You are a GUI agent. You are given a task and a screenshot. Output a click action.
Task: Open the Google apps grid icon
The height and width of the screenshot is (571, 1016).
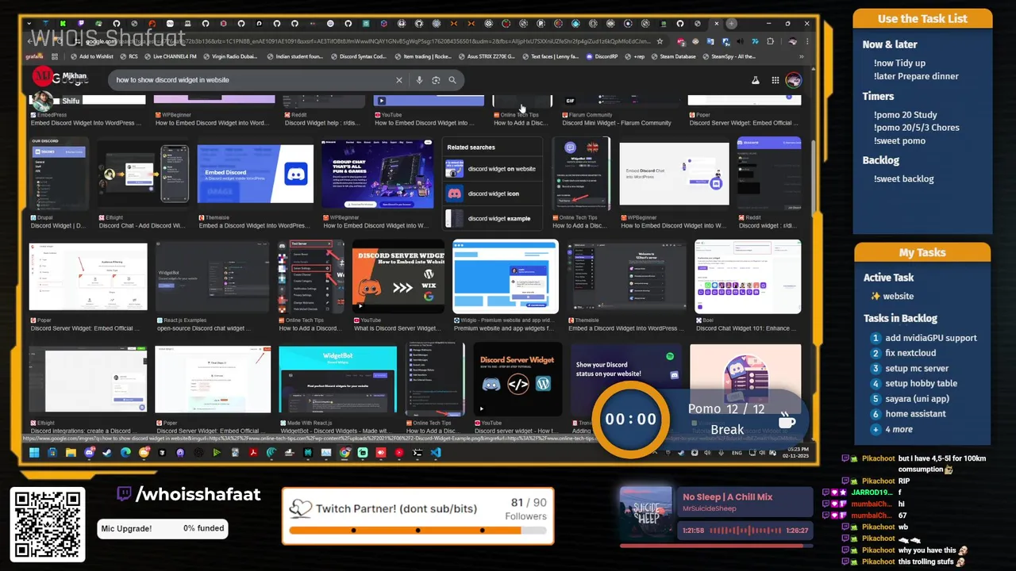point(775,80)
